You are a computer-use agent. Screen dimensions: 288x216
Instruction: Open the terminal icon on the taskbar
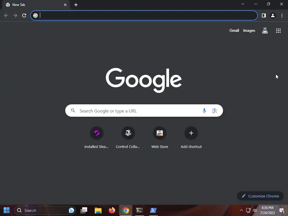point(139,210)
